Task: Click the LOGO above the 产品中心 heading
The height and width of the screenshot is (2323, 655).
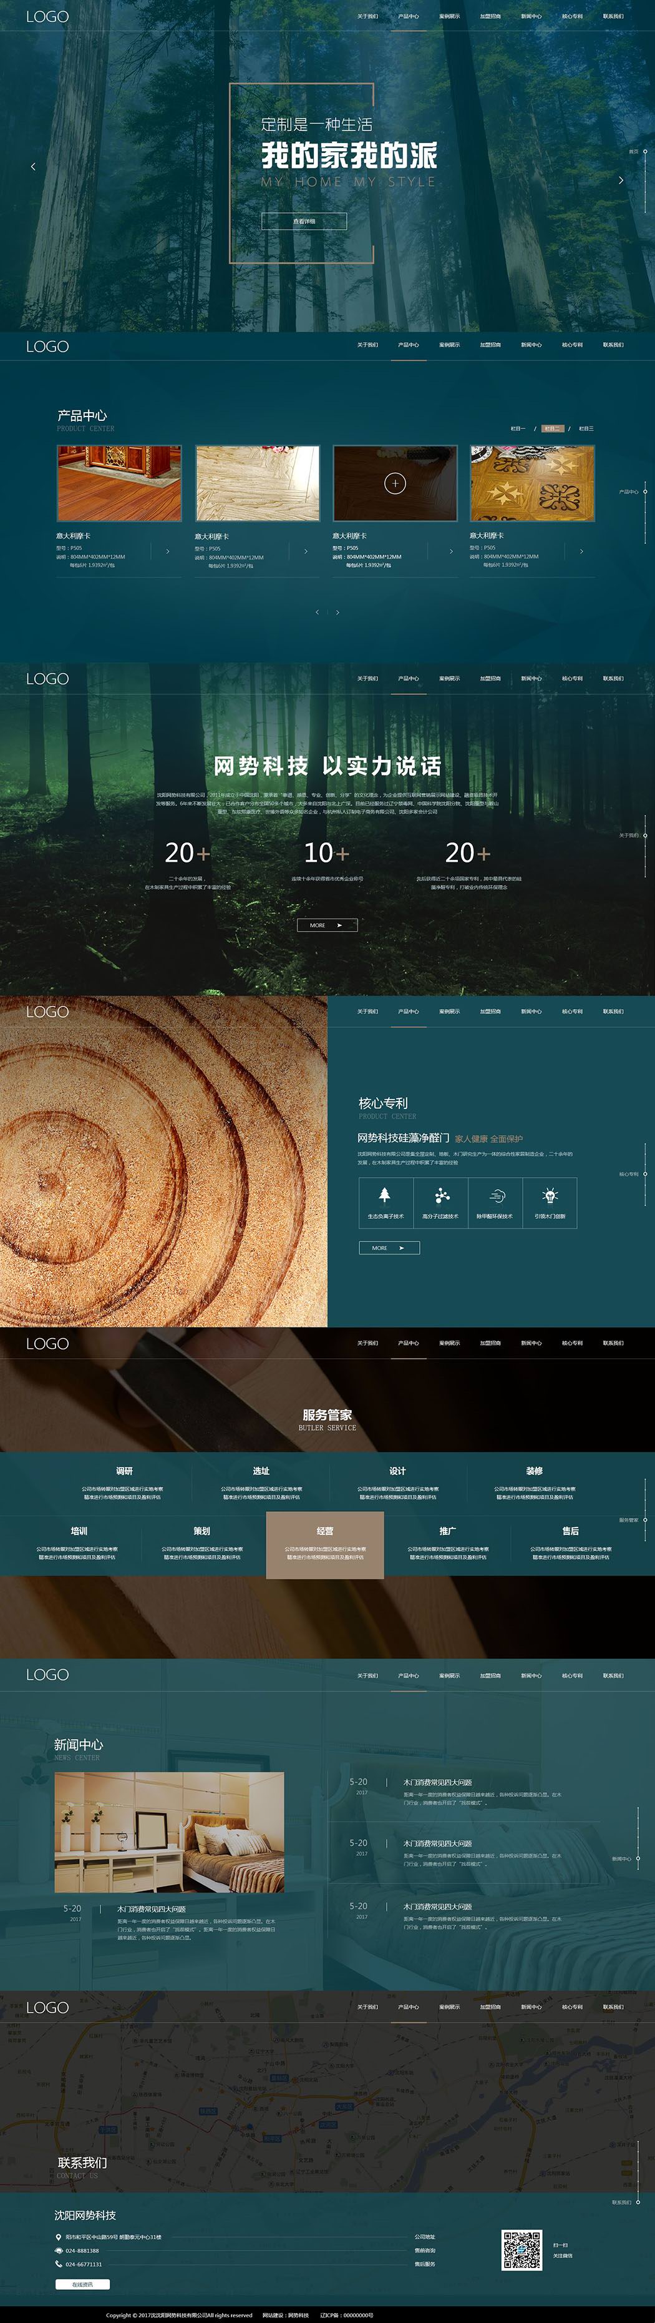Action: [x=47, y=347]
